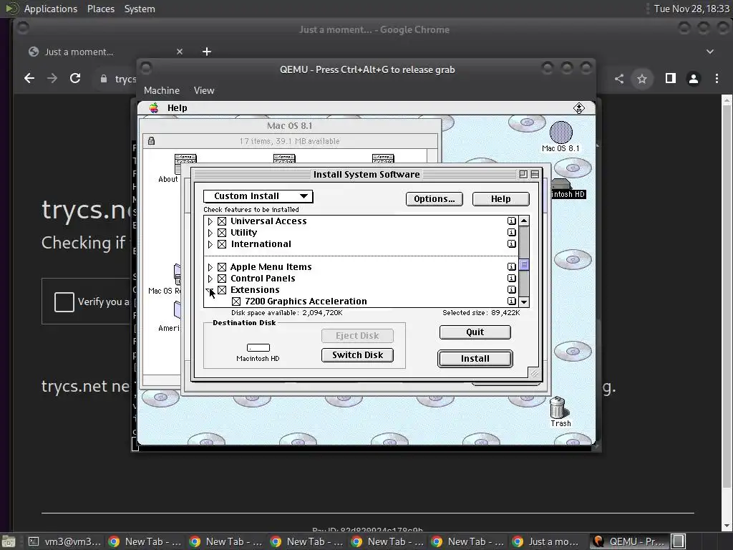This screenshot has width=733, height=550.
Task: Click the feature list scroll down arrow
Action: (x=524, y=301)
